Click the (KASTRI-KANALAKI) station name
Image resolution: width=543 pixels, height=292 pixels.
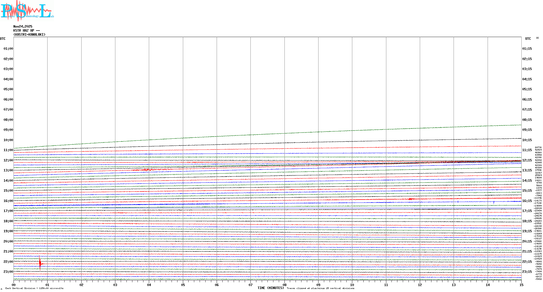coord(29,35)
